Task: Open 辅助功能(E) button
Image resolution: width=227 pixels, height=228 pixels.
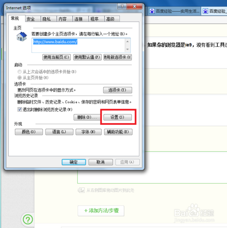Action: pyautogui.click(x=118, y=132)
